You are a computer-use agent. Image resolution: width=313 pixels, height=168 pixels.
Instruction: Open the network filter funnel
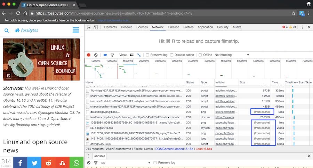click(112, 55)
